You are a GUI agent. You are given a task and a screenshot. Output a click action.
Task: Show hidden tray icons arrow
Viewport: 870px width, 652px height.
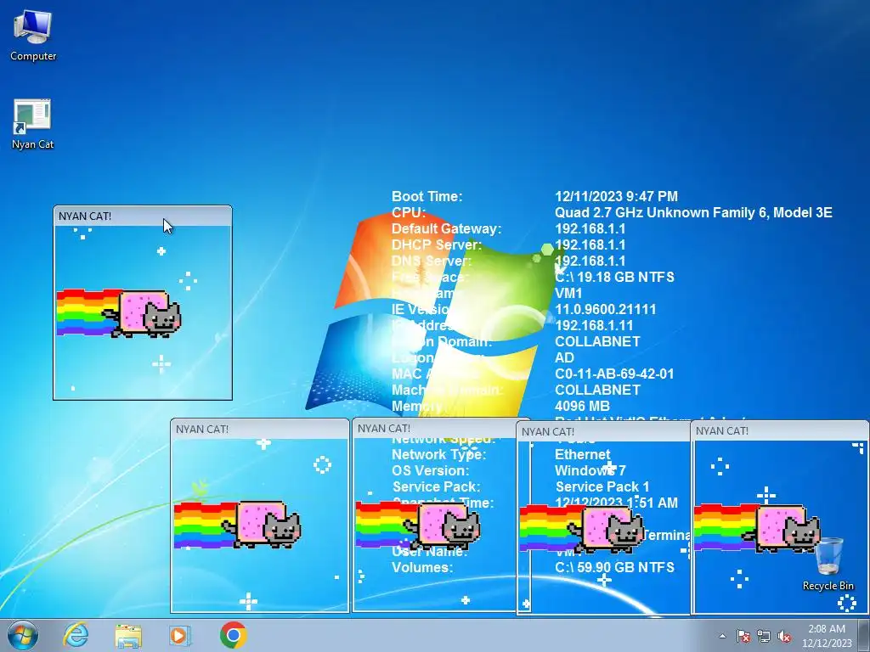(x=722, y=637)
